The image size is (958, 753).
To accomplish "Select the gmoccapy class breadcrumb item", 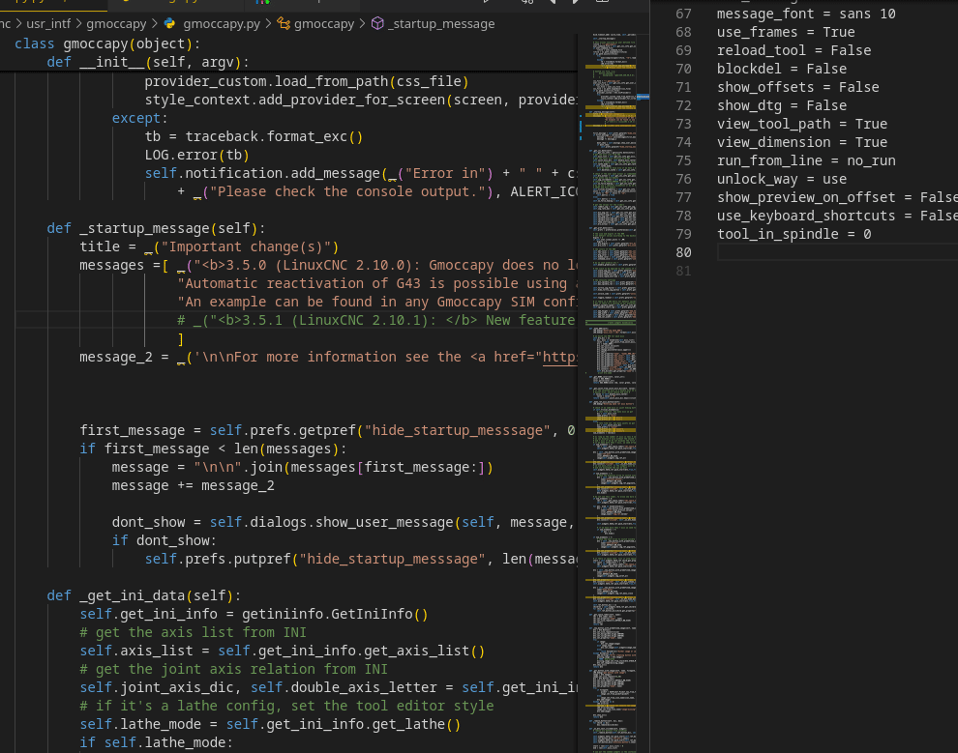I will pyautogui.click(x=324, y=23).
